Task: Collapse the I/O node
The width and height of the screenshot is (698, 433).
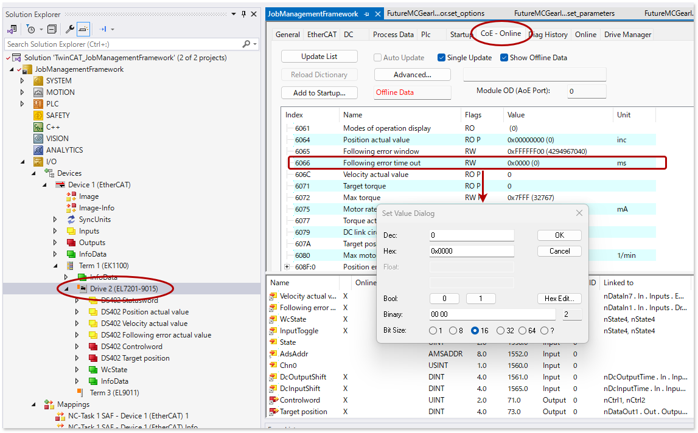Action: [x=23, y=162]
